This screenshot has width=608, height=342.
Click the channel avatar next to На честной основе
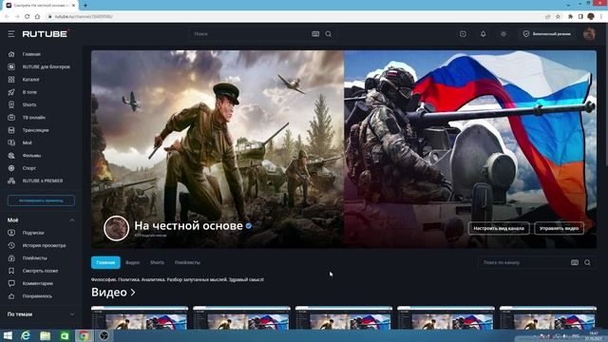(x=116, y=228)
